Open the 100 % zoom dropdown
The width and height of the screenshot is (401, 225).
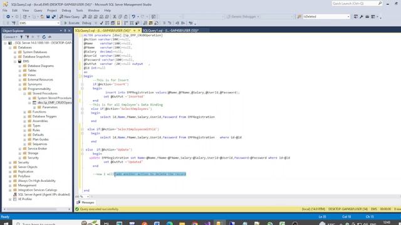tap(88, 197)
